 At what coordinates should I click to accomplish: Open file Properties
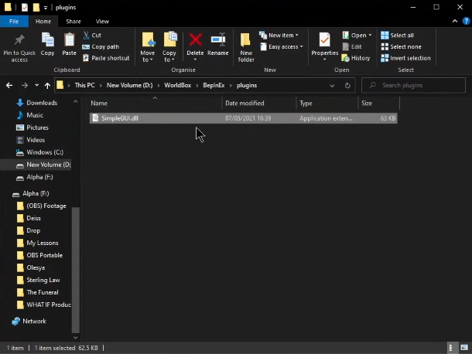point(325,46)
